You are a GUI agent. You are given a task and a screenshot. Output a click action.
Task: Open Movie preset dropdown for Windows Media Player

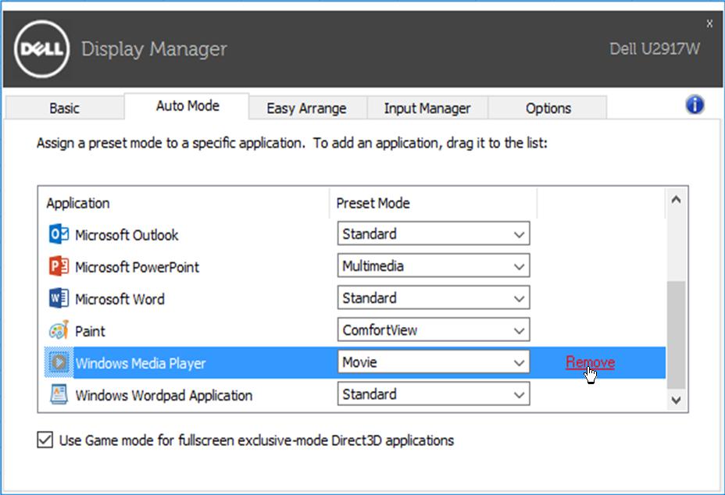[434, 362]
